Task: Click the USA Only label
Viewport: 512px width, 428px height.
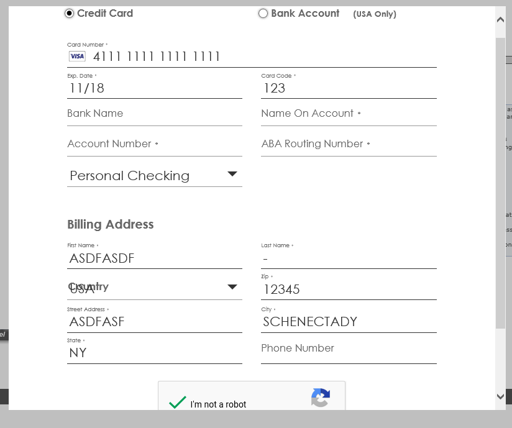Action: (374, 14)
